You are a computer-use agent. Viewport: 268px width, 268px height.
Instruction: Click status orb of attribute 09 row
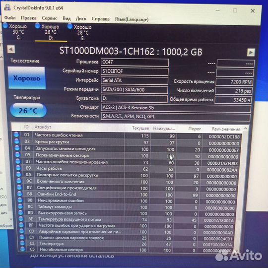tap(18, 168)
